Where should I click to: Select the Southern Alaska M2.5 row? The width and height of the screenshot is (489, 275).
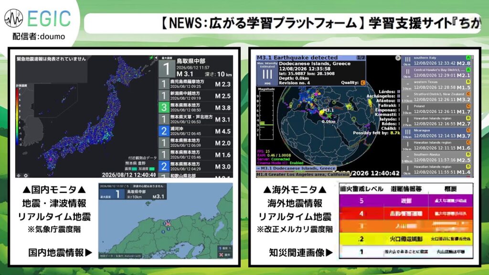pyautogui.click(x=436, y=158)
